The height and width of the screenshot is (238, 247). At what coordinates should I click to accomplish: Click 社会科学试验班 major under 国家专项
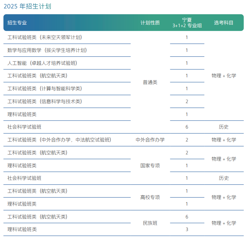(24, 178)
